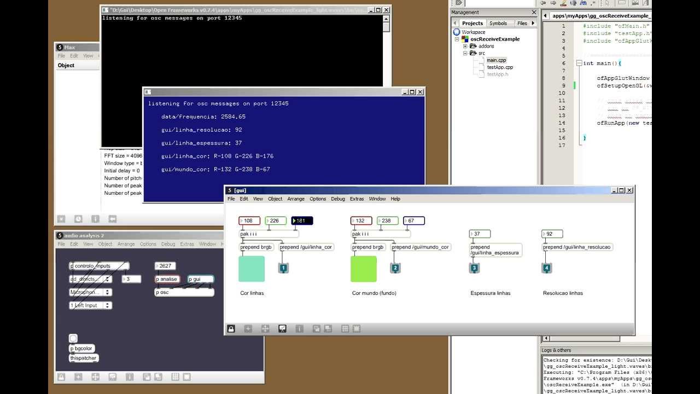The image size is (700, 394).
Task: Collapse the int main() code fold
Action: pos(579,63)
